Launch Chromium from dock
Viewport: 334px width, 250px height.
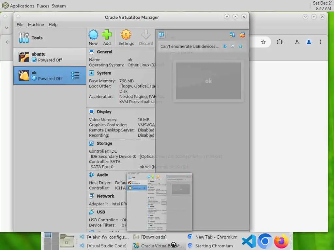(265, 241)
